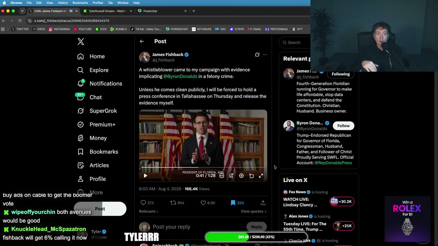Click Following button for James Fishback
Screen dimensions: 438x246
(340, 74)
